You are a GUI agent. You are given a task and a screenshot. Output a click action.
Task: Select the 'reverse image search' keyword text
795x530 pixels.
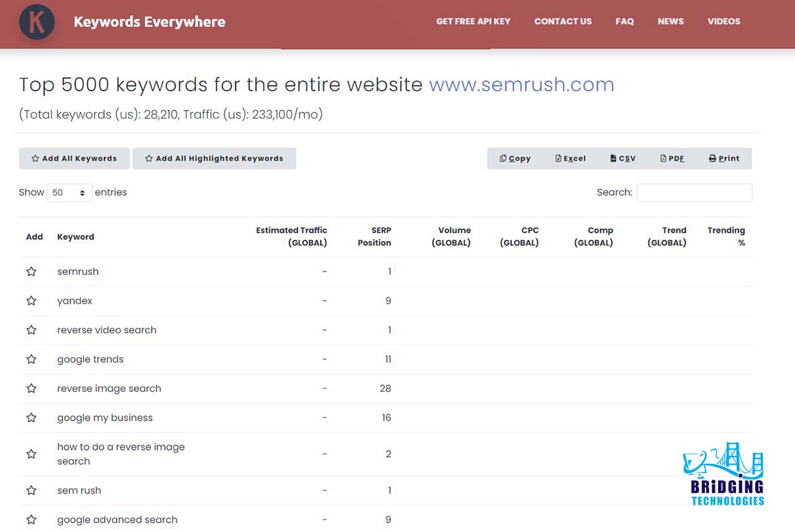[x=109, y=388]
